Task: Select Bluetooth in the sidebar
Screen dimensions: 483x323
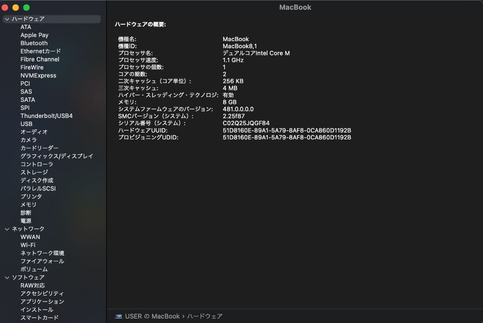Action: click(x=34, y=43)
